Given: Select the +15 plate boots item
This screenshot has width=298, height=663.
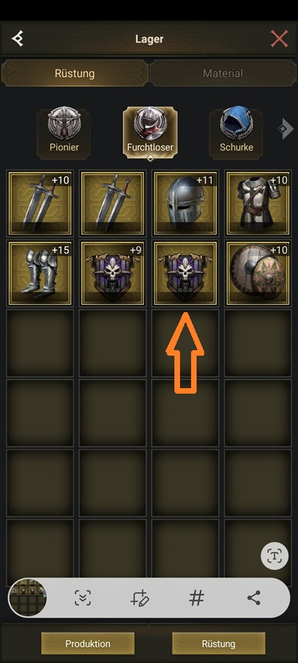Looking at the screenshot, I should [40, 273].
